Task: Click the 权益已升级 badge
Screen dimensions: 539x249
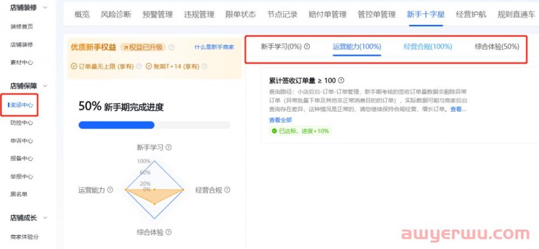Action: pos(142,47)
